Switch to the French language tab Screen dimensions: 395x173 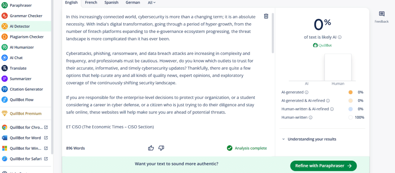coord(91,3)
